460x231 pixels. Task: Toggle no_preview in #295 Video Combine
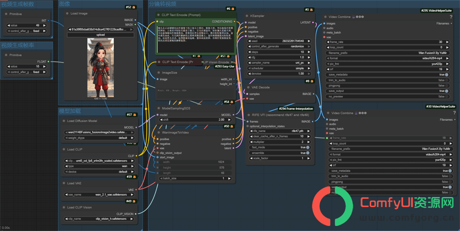pyautogui.click(x=447, y=97)
